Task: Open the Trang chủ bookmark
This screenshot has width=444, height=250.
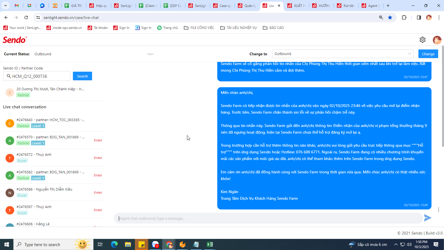Action: click(167, 28)
